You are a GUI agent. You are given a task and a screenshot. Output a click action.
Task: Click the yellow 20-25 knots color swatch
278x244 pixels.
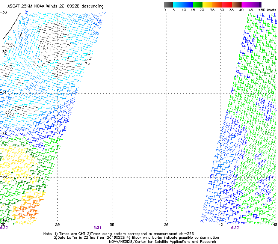click(207, 5)
